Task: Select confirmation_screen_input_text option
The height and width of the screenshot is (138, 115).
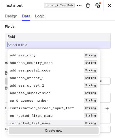Action: pos(54,108)
